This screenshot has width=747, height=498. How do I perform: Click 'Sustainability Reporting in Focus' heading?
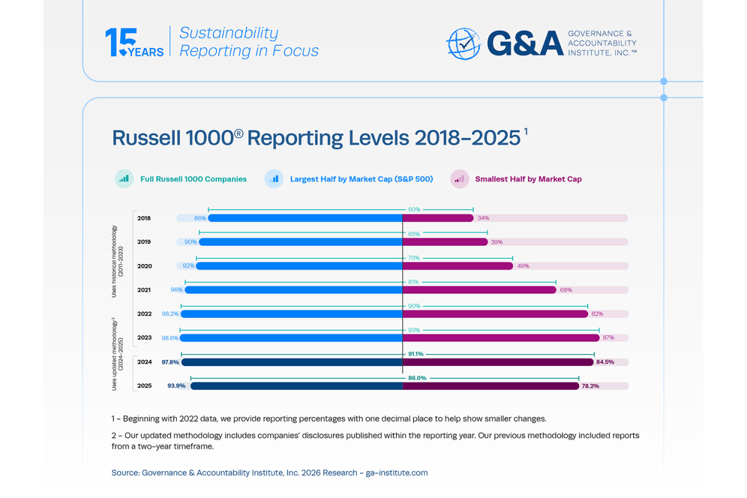point(249,42)
